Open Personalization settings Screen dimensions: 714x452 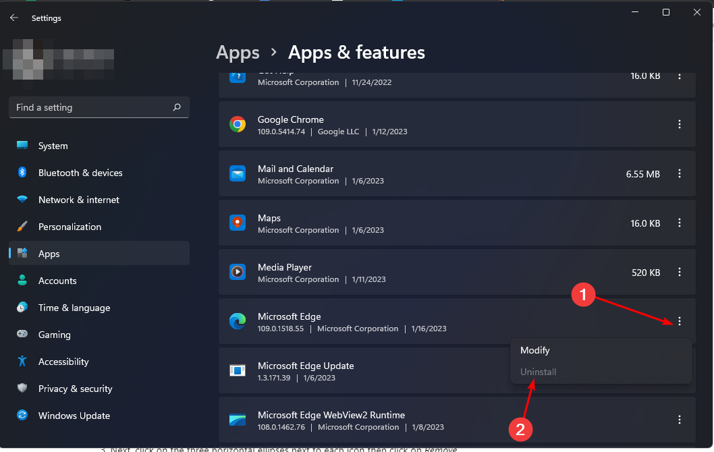point(99,227)
